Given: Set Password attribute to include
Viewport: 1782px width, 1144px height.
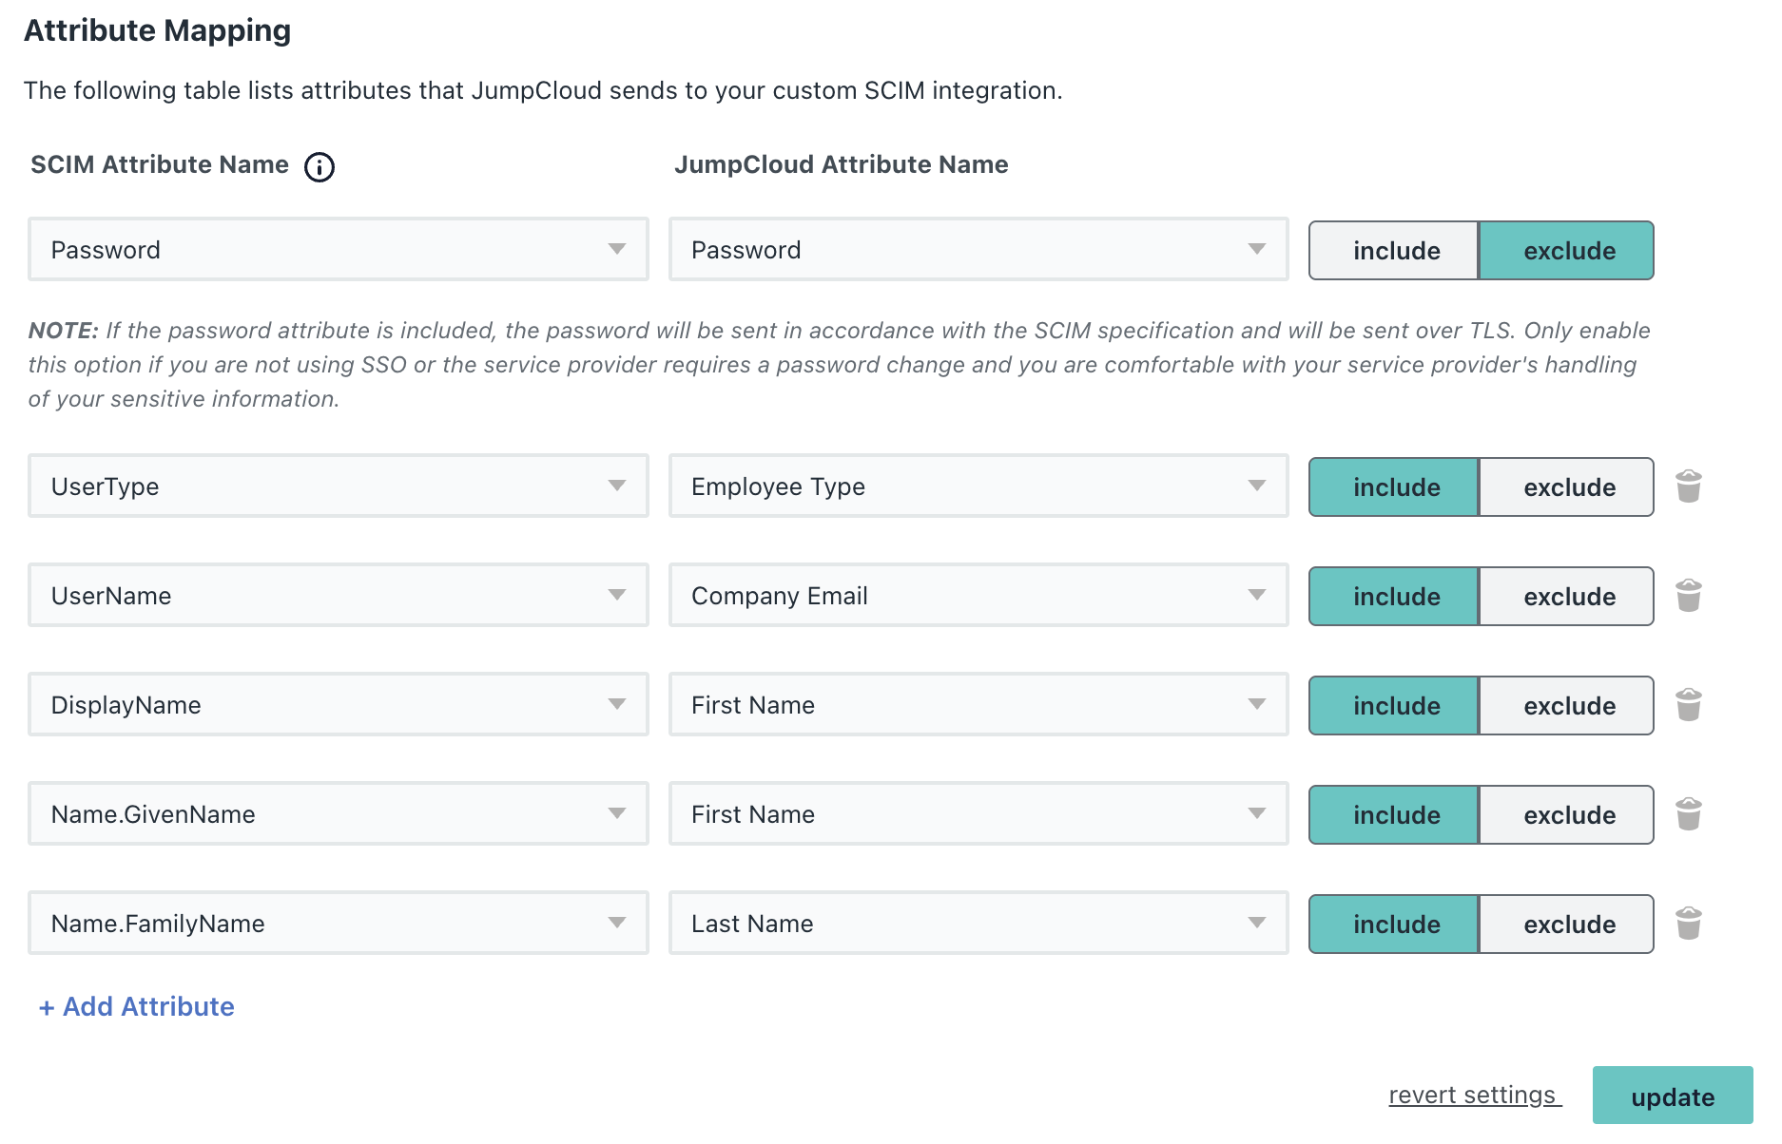Looking at the screenshot, I should click(x=1394, y=251).
